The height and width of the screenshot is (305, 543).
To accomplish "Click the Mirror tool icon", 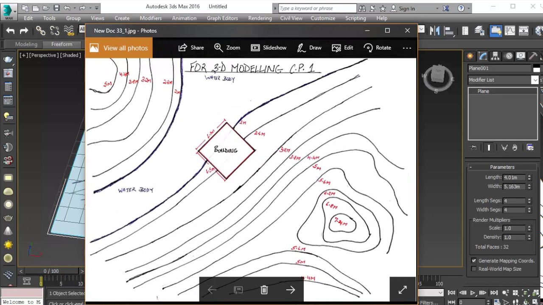I will coord(435,30).
